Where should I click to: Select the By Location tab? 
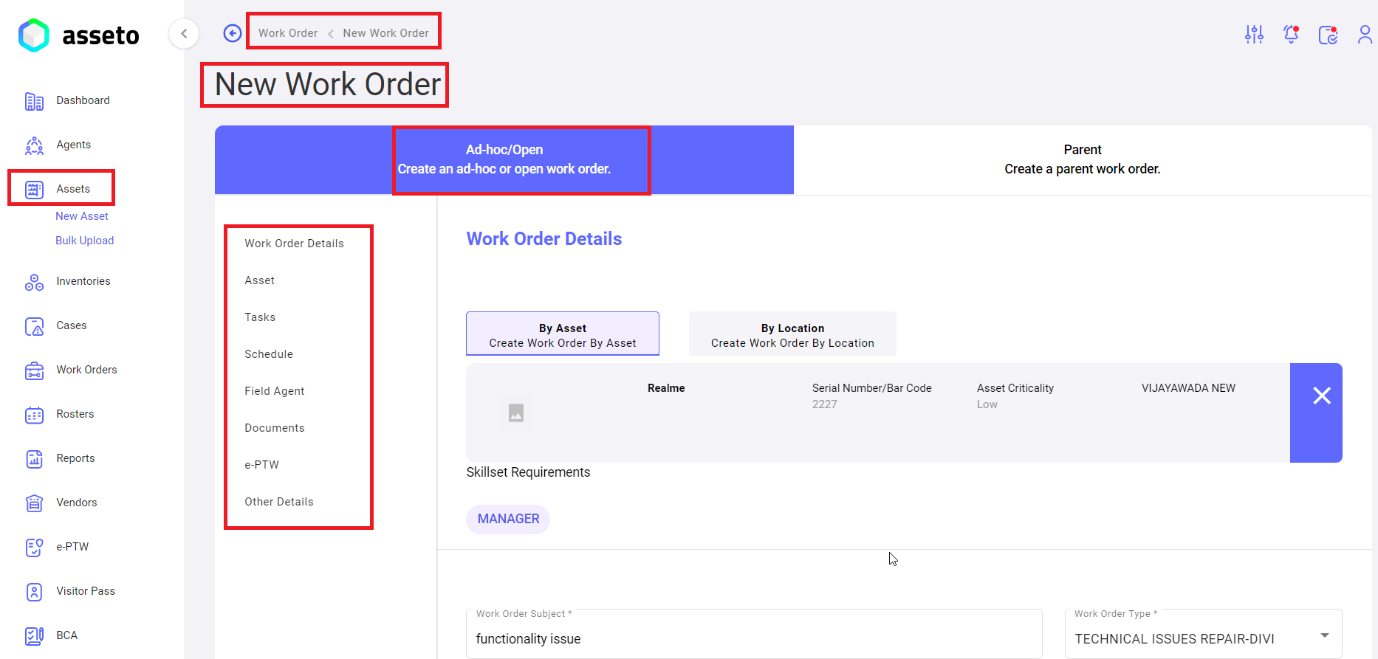(x=792, y=335)
